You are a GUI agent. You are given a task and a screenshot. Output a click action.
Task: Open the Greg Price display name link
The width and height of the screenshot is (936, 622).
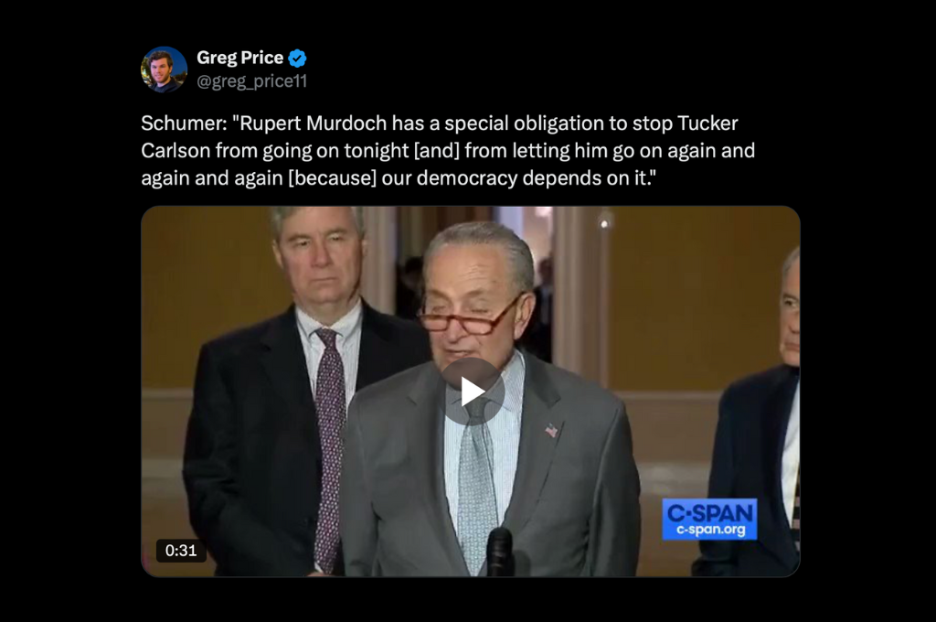240,58
